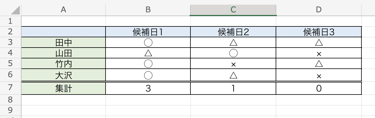Viewport: 375px width, 118px height.
Task: Select the 田中 name cell
Action: point(64,43)
